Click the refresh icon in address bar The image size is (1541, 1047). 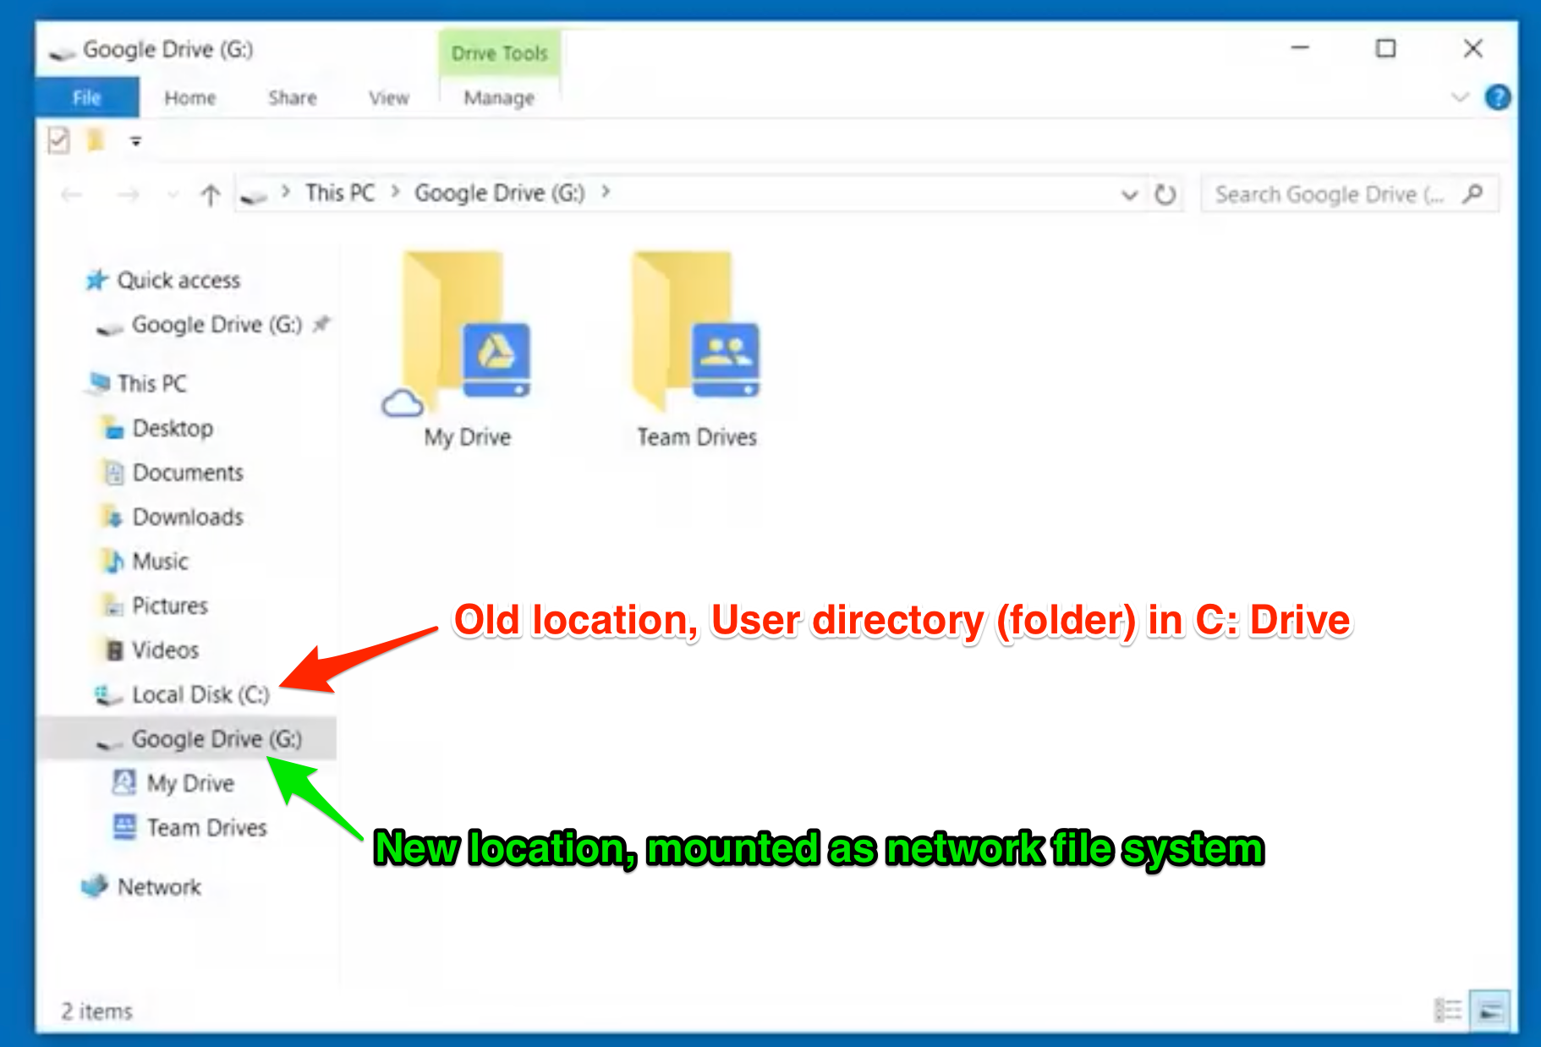tap(1165, 195)
